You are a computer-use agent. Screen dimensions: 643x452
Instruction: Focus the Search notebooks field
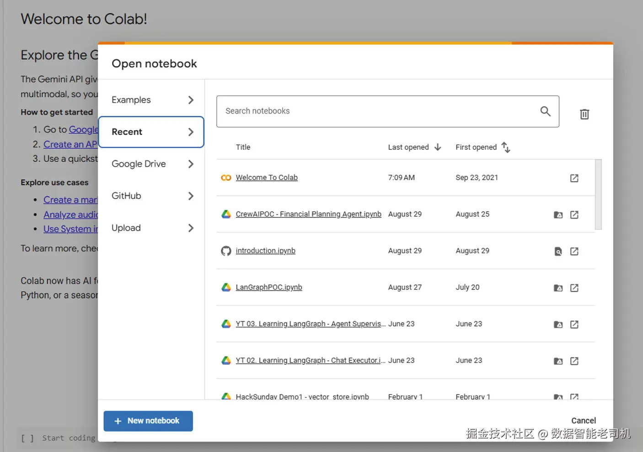click(380, 111)
